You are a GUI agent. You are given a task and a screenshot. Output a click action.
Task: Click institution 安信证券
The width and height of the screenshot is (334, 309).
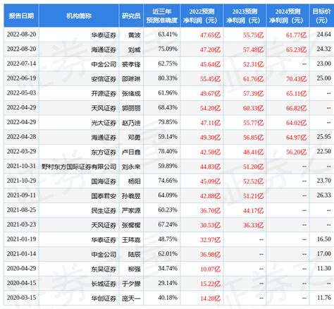click(104, 79)
